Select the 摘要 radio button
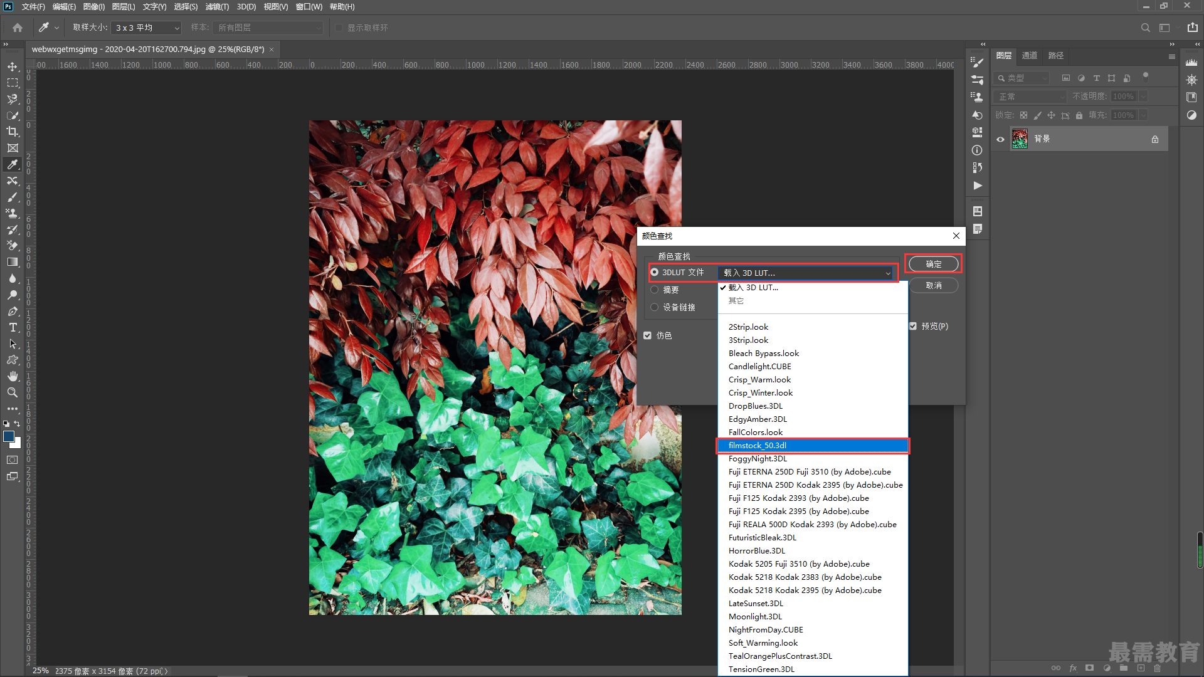Image resolution: width=1204 pixels, height=677 pixels. [655, 290]
